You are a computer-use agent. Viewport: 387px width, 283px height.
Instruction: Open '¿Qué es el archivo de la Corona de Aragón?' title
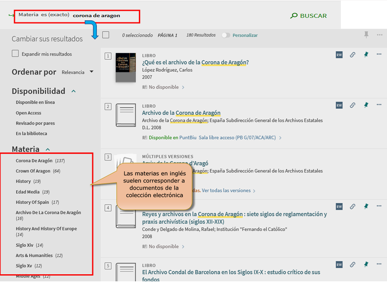pyautogui.click(x=195, y=63)
